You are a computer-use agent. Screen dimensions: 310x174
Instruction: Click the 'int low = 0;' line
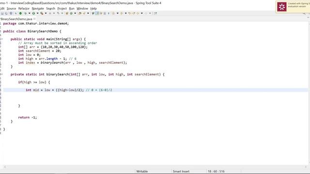(x=29, y=55)
